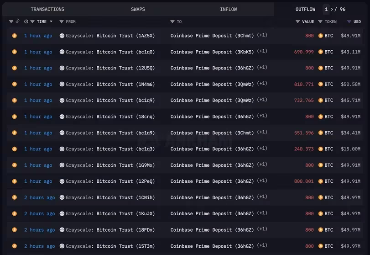Click the USD column filter icon
370x255 pixels.
coord(349,21)
